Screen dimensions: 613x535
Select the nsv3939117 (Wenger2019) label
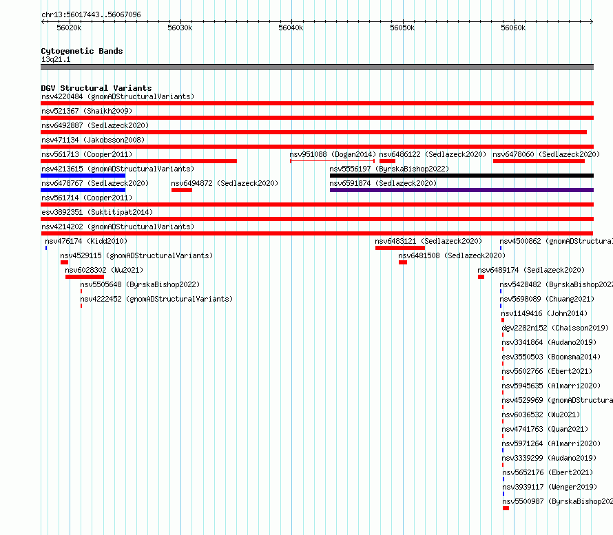tap(550, 487)
